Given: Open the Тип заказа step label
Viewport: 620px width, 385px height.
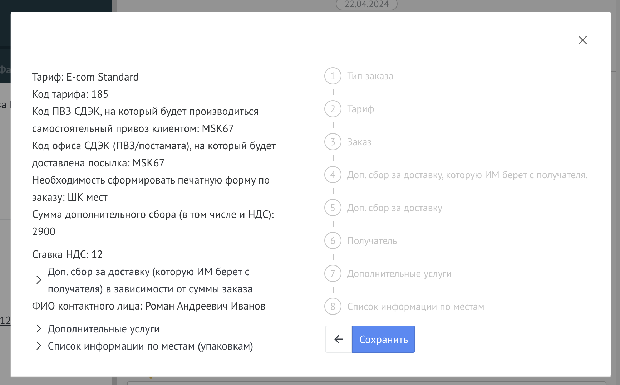Looking at the screenshot, I should point(370,76).
